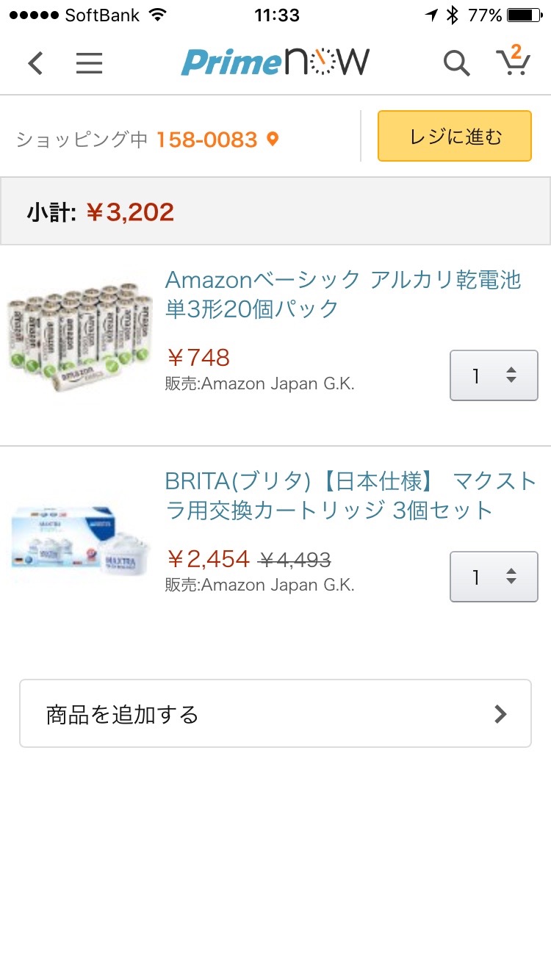Tap the orange location pin icon
Image resolution: width=551 pixels, height=980 pixels.
(273, 139)
